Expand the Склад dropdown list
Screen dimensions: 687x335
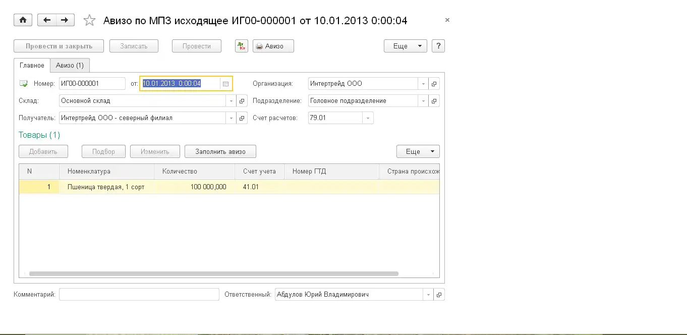[231, 101]
